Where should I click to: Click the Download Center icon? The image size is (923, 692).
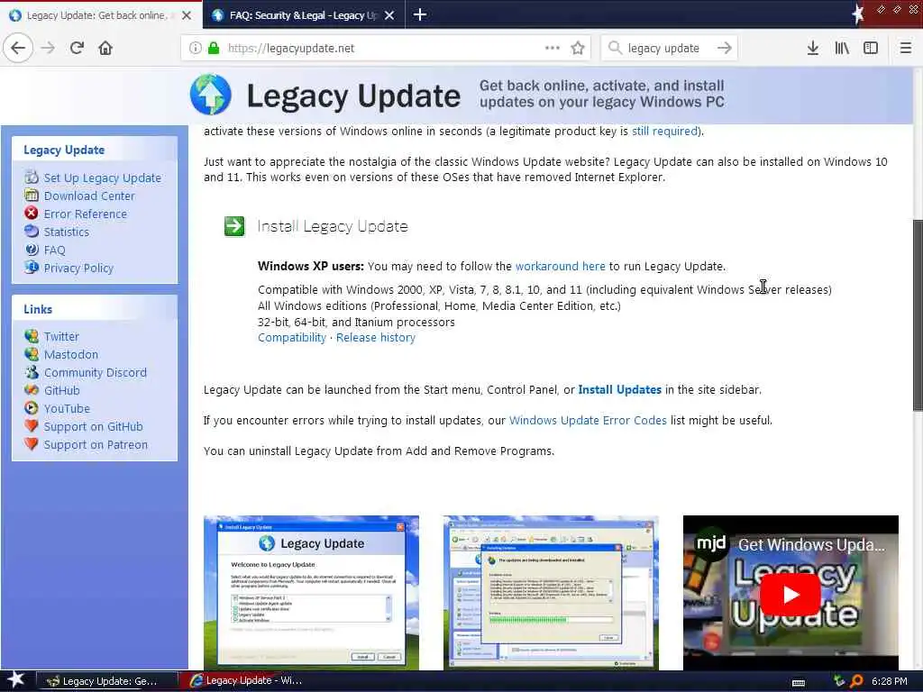pos(32,195)
